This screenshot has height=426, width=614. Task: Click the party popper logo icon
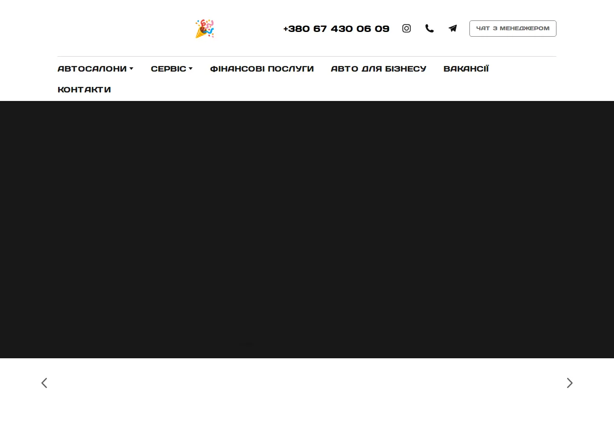pos(205,29)
